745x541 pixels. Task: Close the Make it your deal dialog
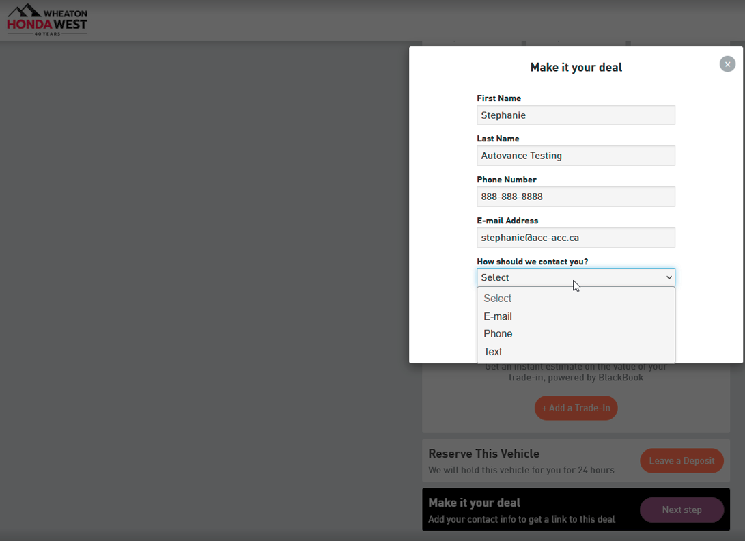(x=727, y=64)
